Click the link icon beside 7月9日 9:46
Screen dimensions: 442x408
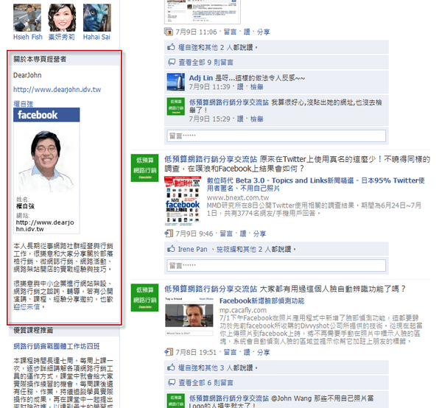169,233
